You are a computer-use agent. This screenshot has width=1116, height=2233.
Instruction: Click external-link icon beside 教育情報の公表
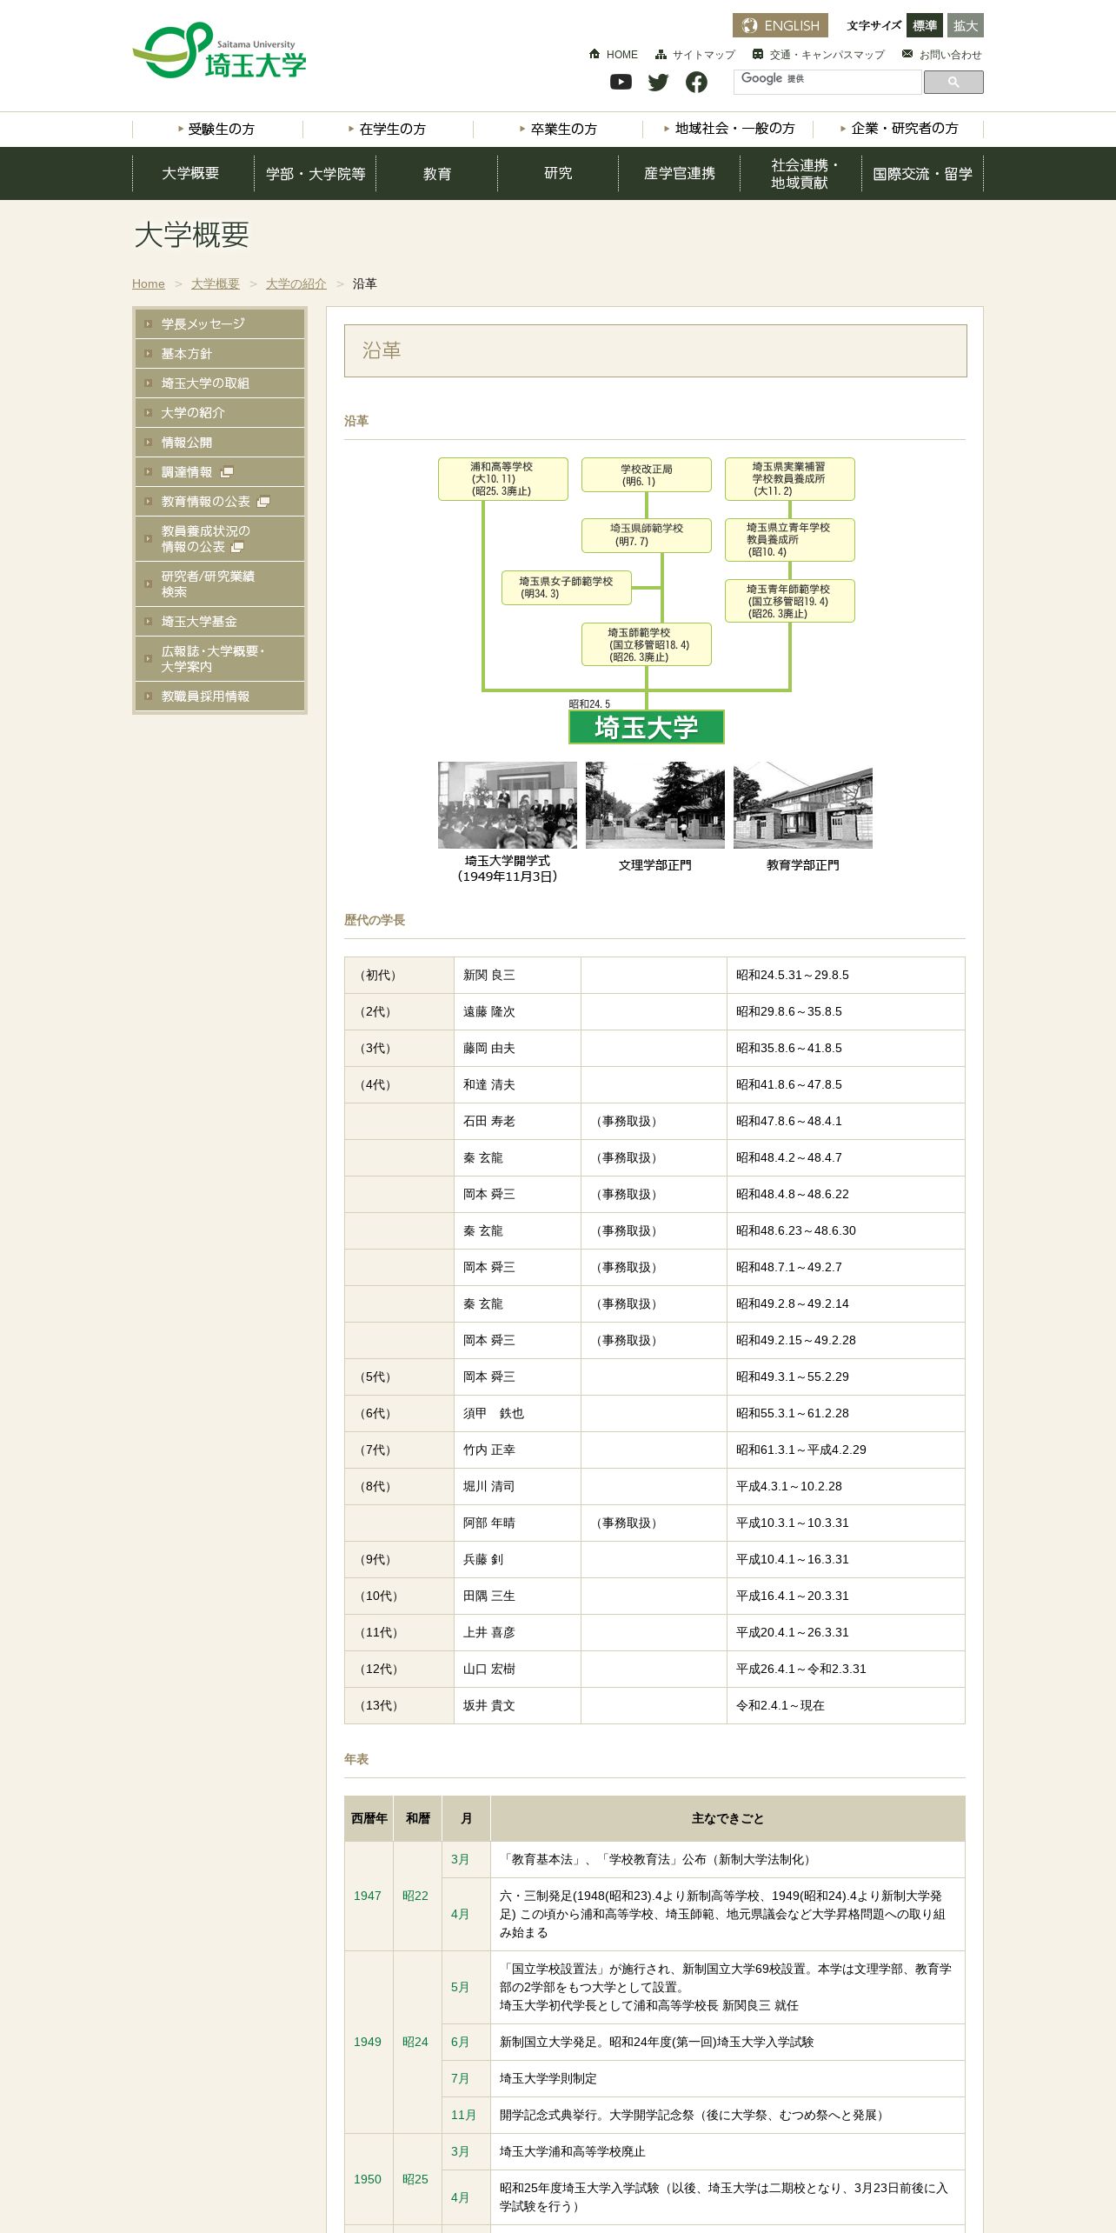pos(263,502)
